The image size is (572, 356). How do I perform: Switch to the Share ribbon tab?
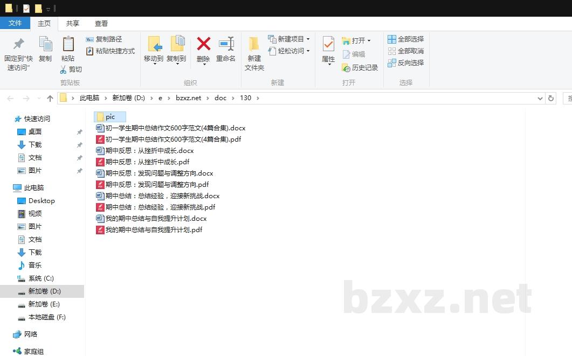coord(73,24)
